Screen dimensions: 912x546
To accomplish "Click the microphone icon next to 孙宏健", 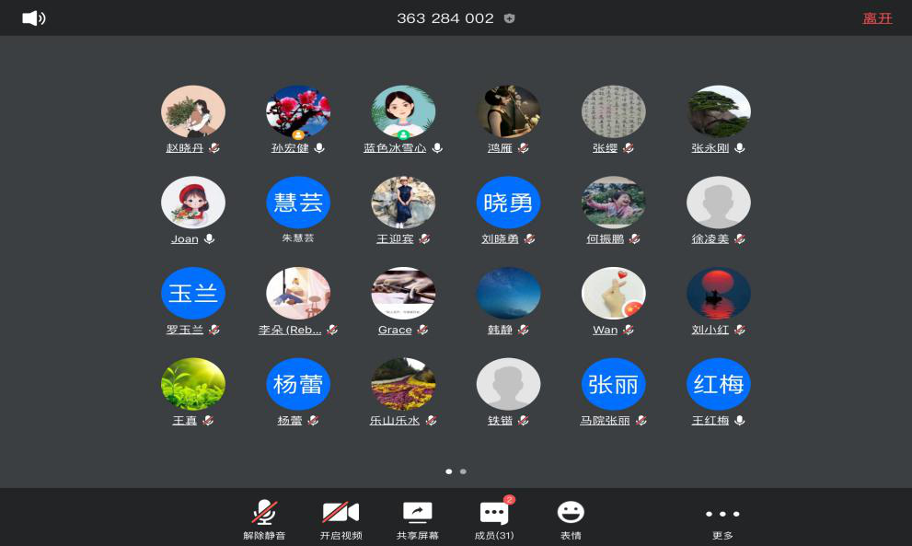I will (x=319, y=148).
